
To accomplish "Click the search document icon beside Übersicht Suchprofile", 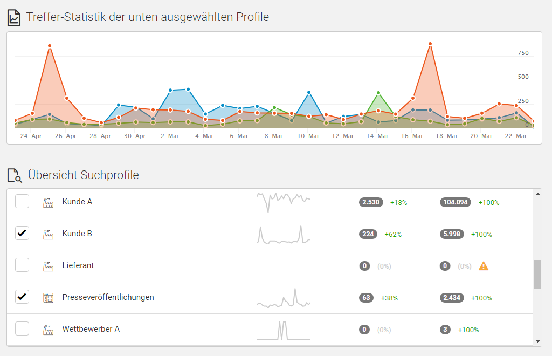I will pos(15,175).
